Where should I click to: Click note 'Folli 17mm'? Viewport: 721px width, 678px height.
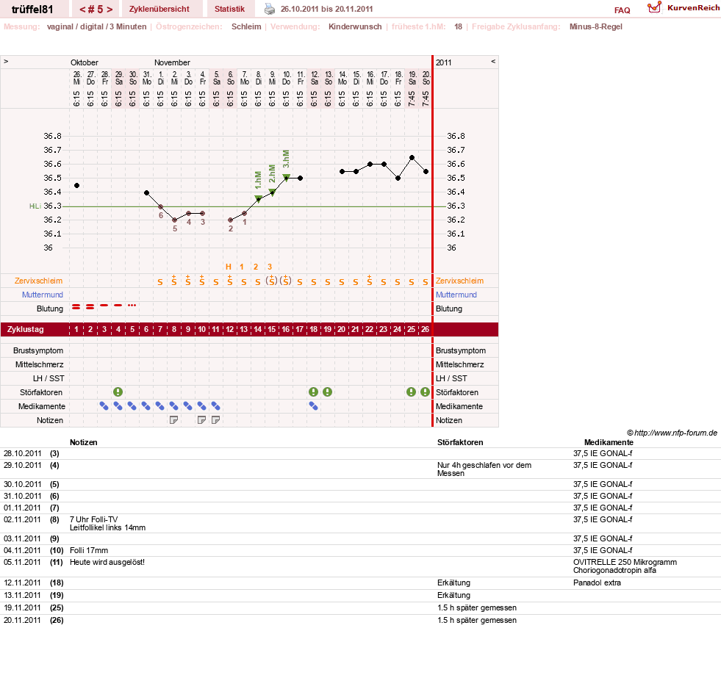point(89,550)
